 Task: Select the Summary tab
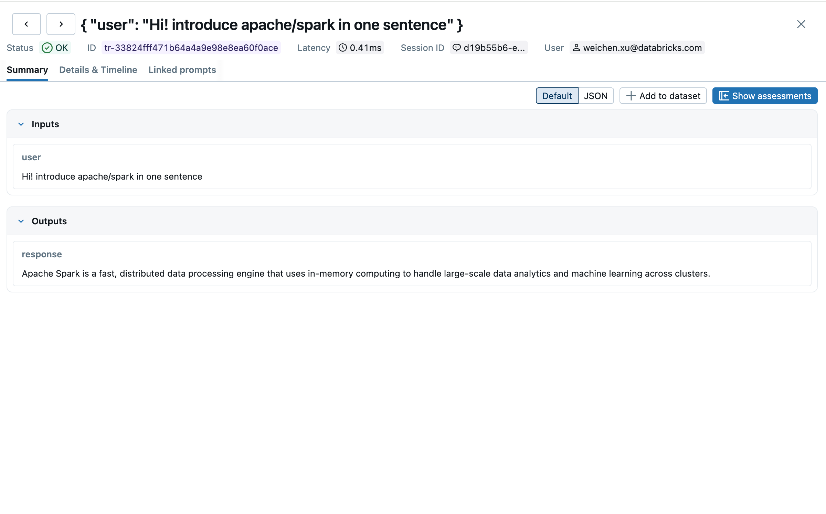(27, 70)
